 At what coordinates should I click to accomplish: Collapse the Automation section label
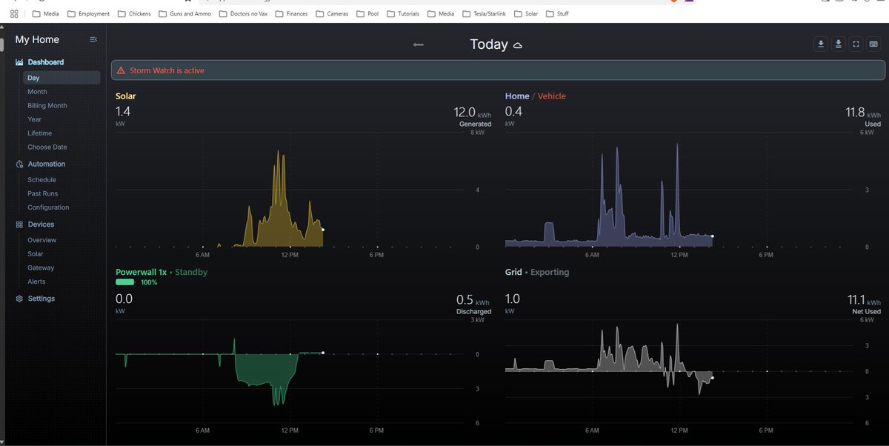point(47,164)
